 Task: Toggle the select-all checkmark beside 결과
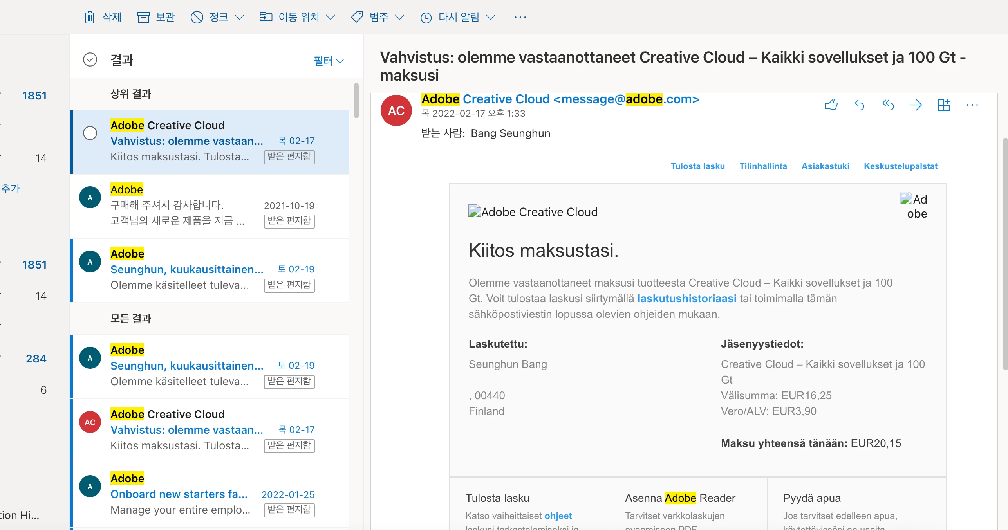tap(90, 59)
